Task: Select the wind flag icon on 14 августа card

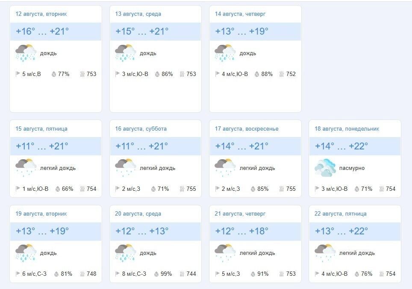Action: click(217, 73)
